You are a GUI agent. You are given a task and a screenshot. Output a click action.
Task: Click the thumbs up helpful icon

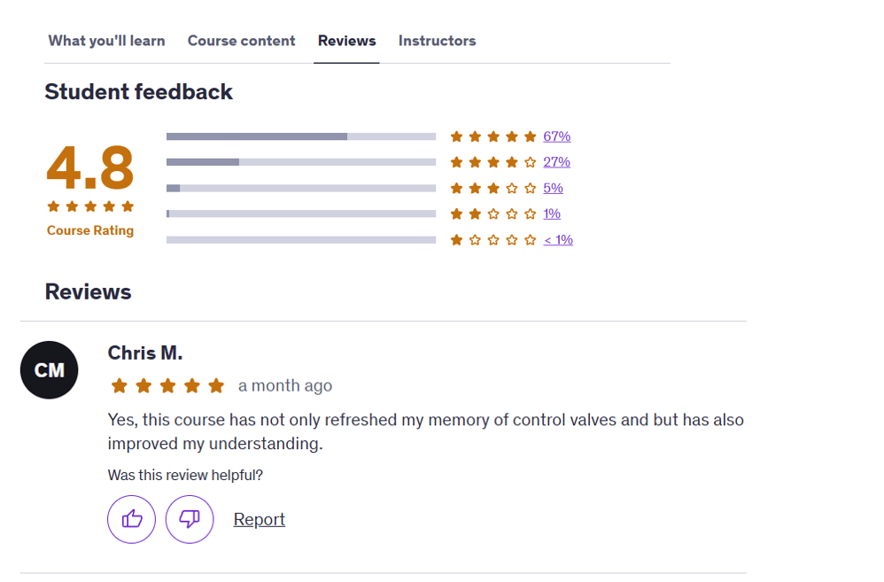pos(131,519)
